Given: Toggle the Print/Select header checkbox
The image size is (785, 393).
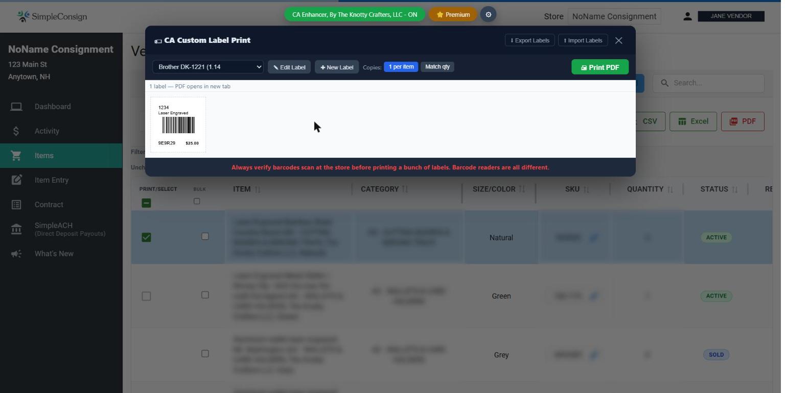Looking at the screenshot, I should click(146, 203).
